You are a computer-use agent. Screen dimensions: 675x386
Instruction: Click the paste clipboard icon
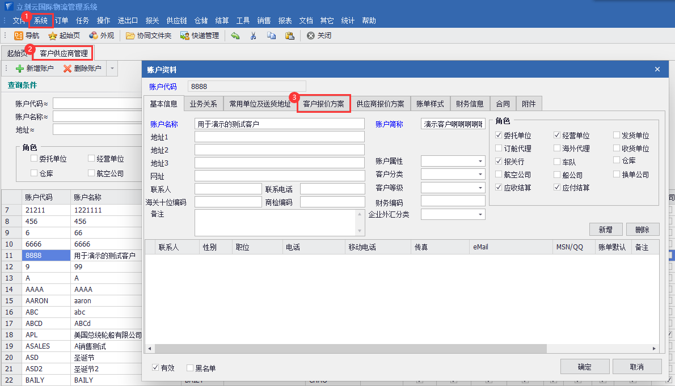coord(290,36)
